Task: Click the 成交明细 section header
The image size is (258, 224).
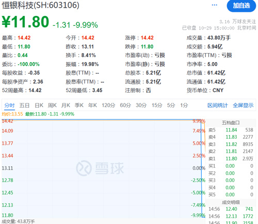Action: pyautogui.click(x=231, y=202)
